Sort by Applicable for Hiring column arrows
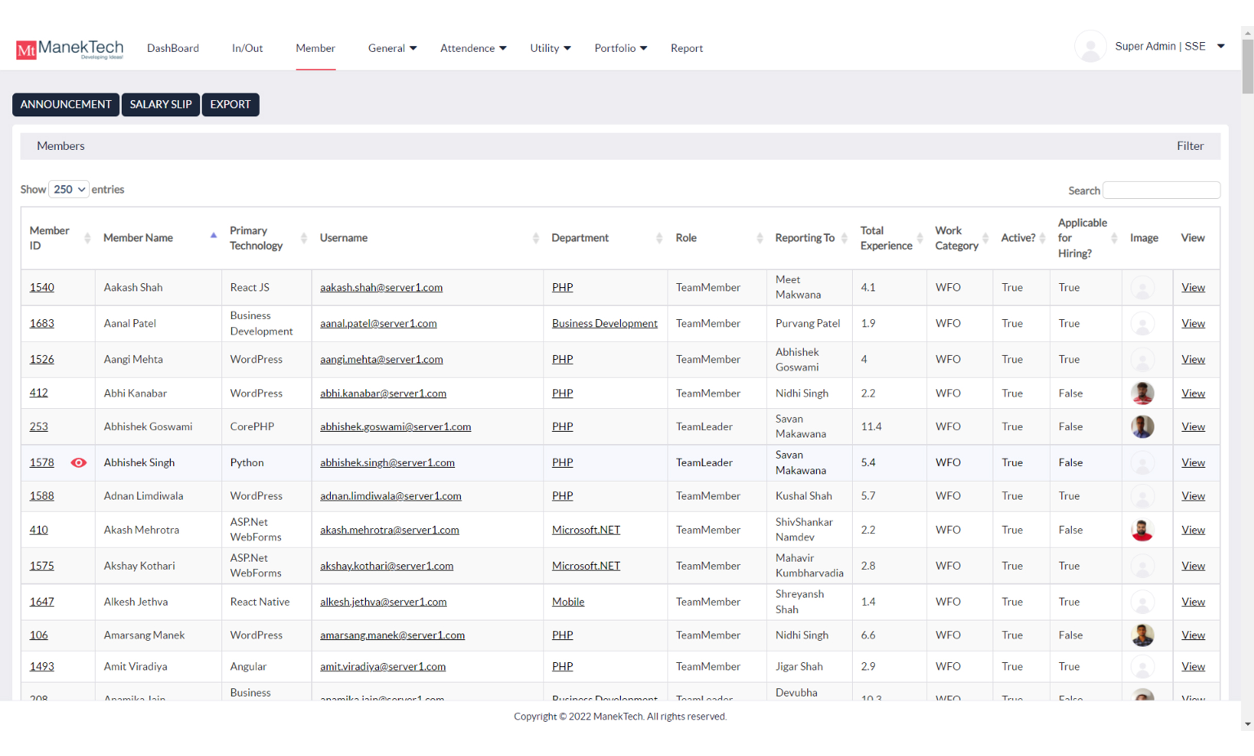This screenshot has width=1254, height=756. click(x=1114, y=238)
